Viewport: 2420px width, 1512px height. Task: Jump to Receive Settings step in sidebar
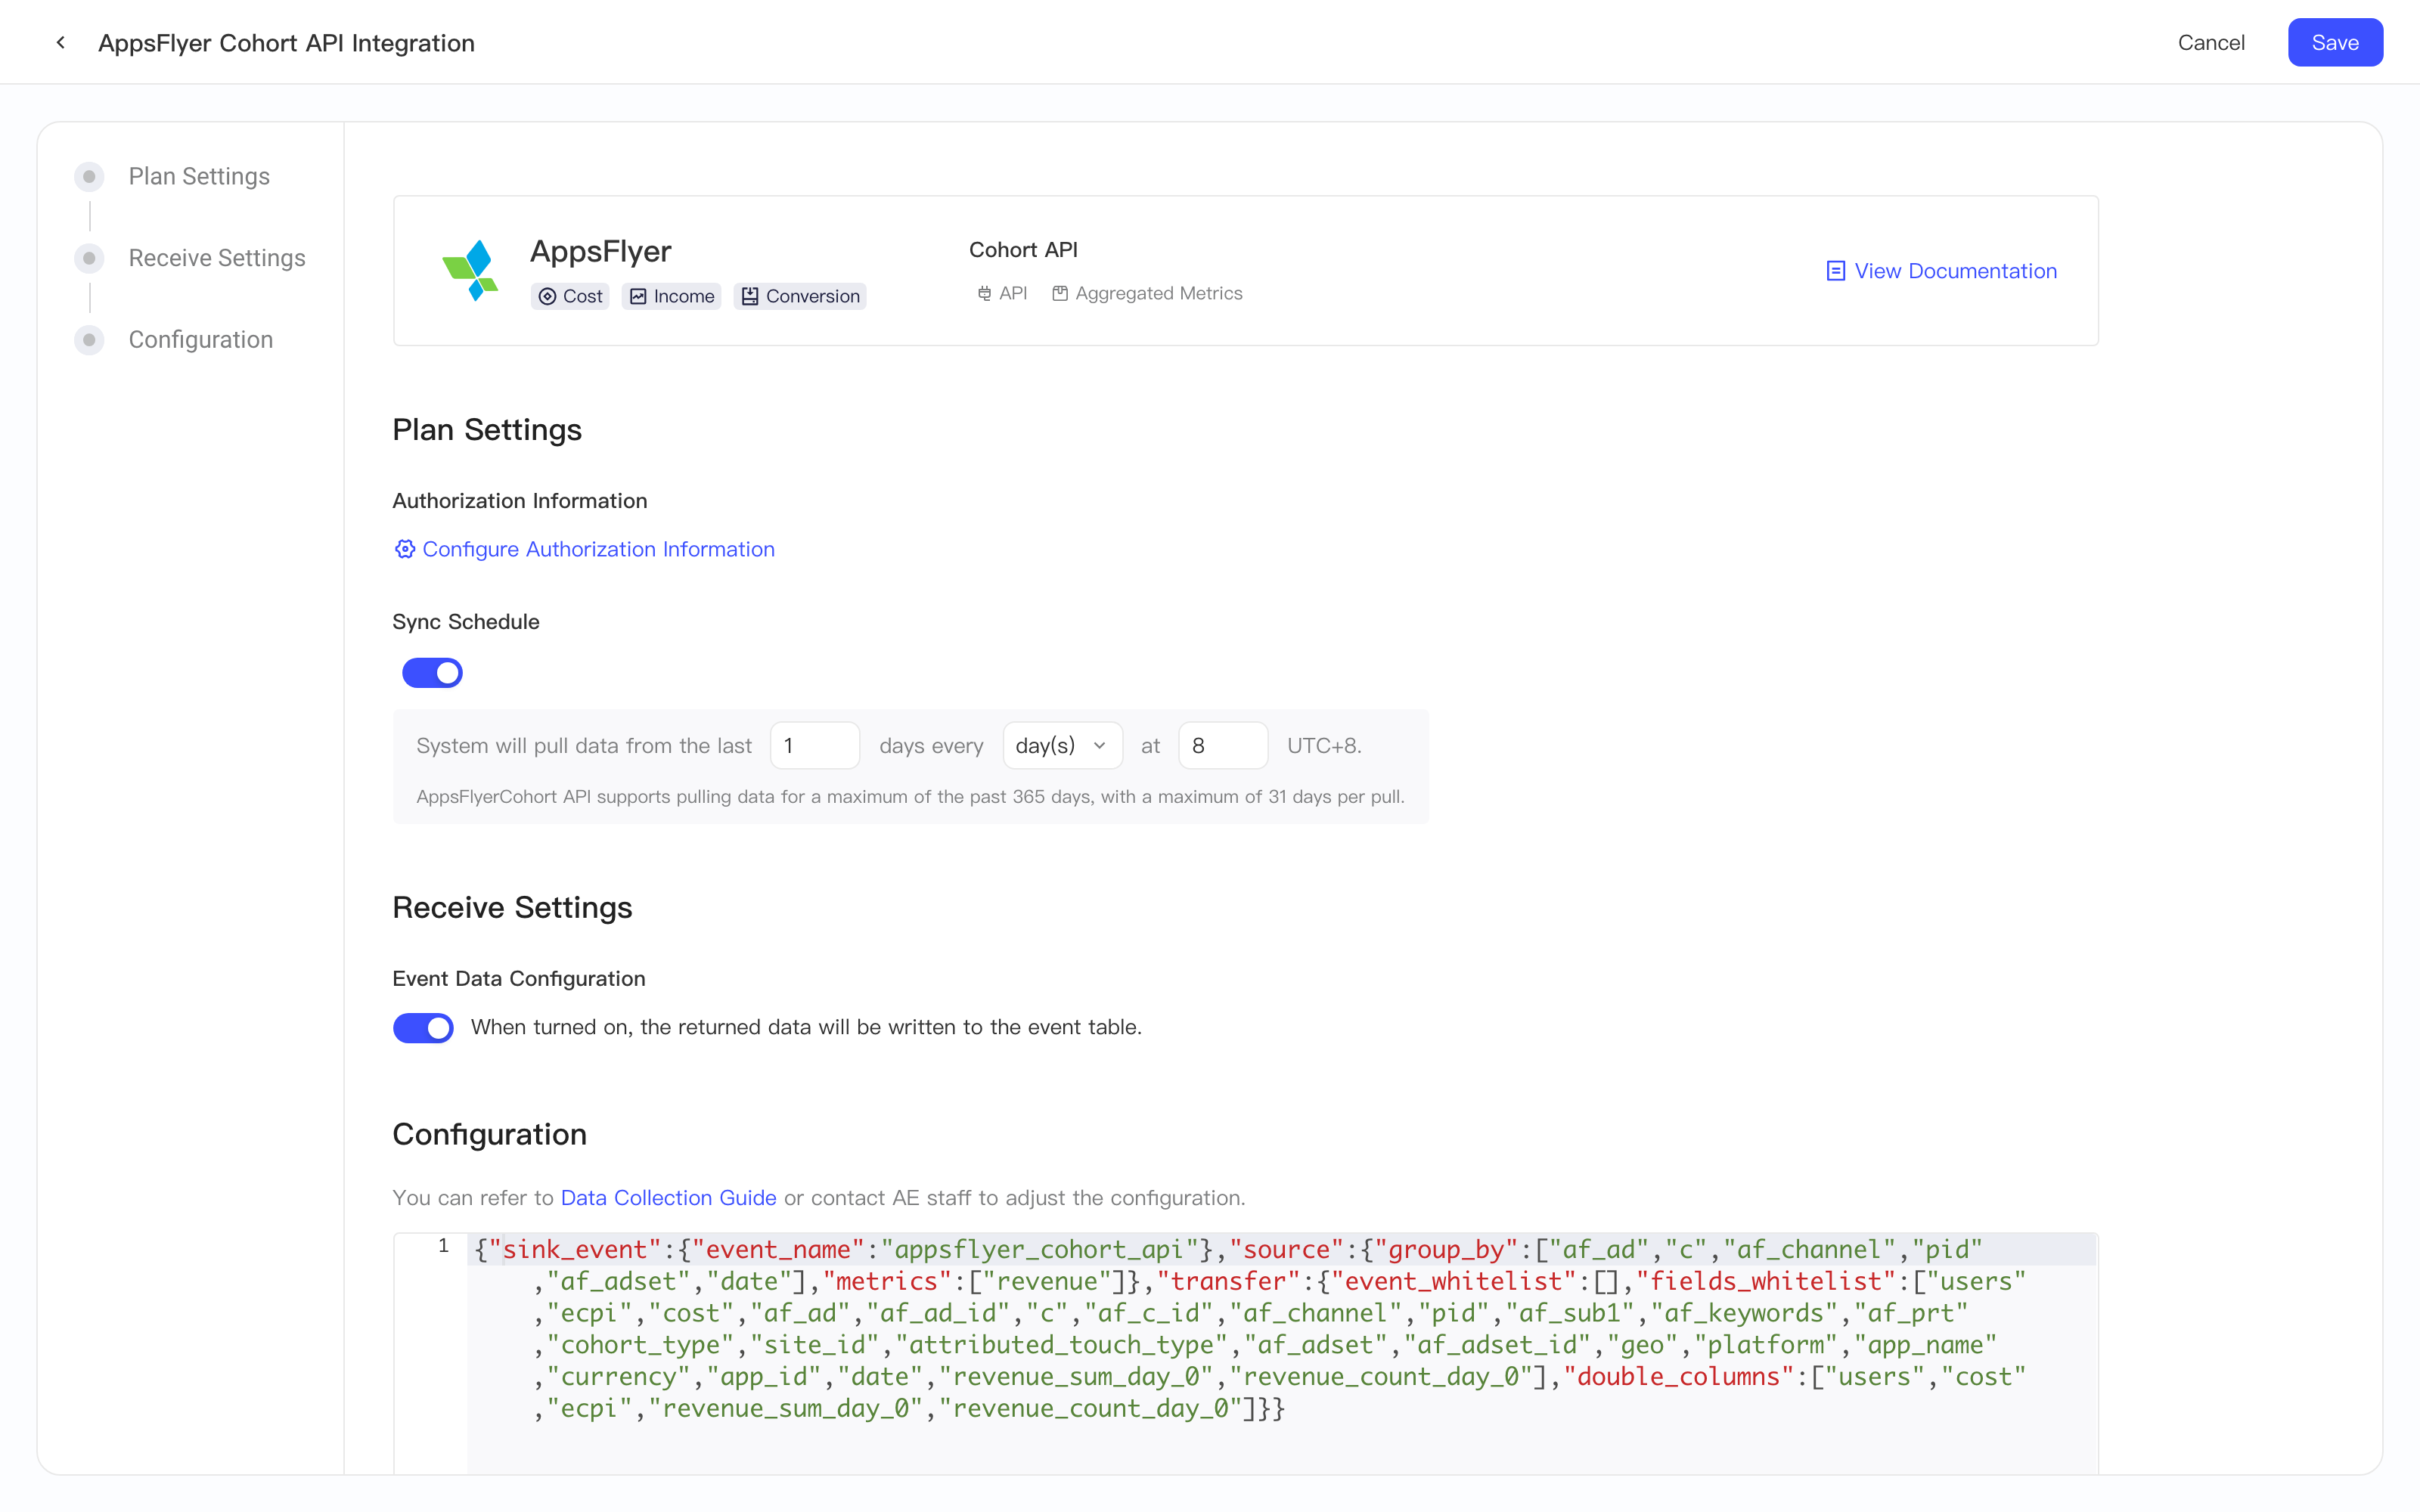(x=217, y=258)
